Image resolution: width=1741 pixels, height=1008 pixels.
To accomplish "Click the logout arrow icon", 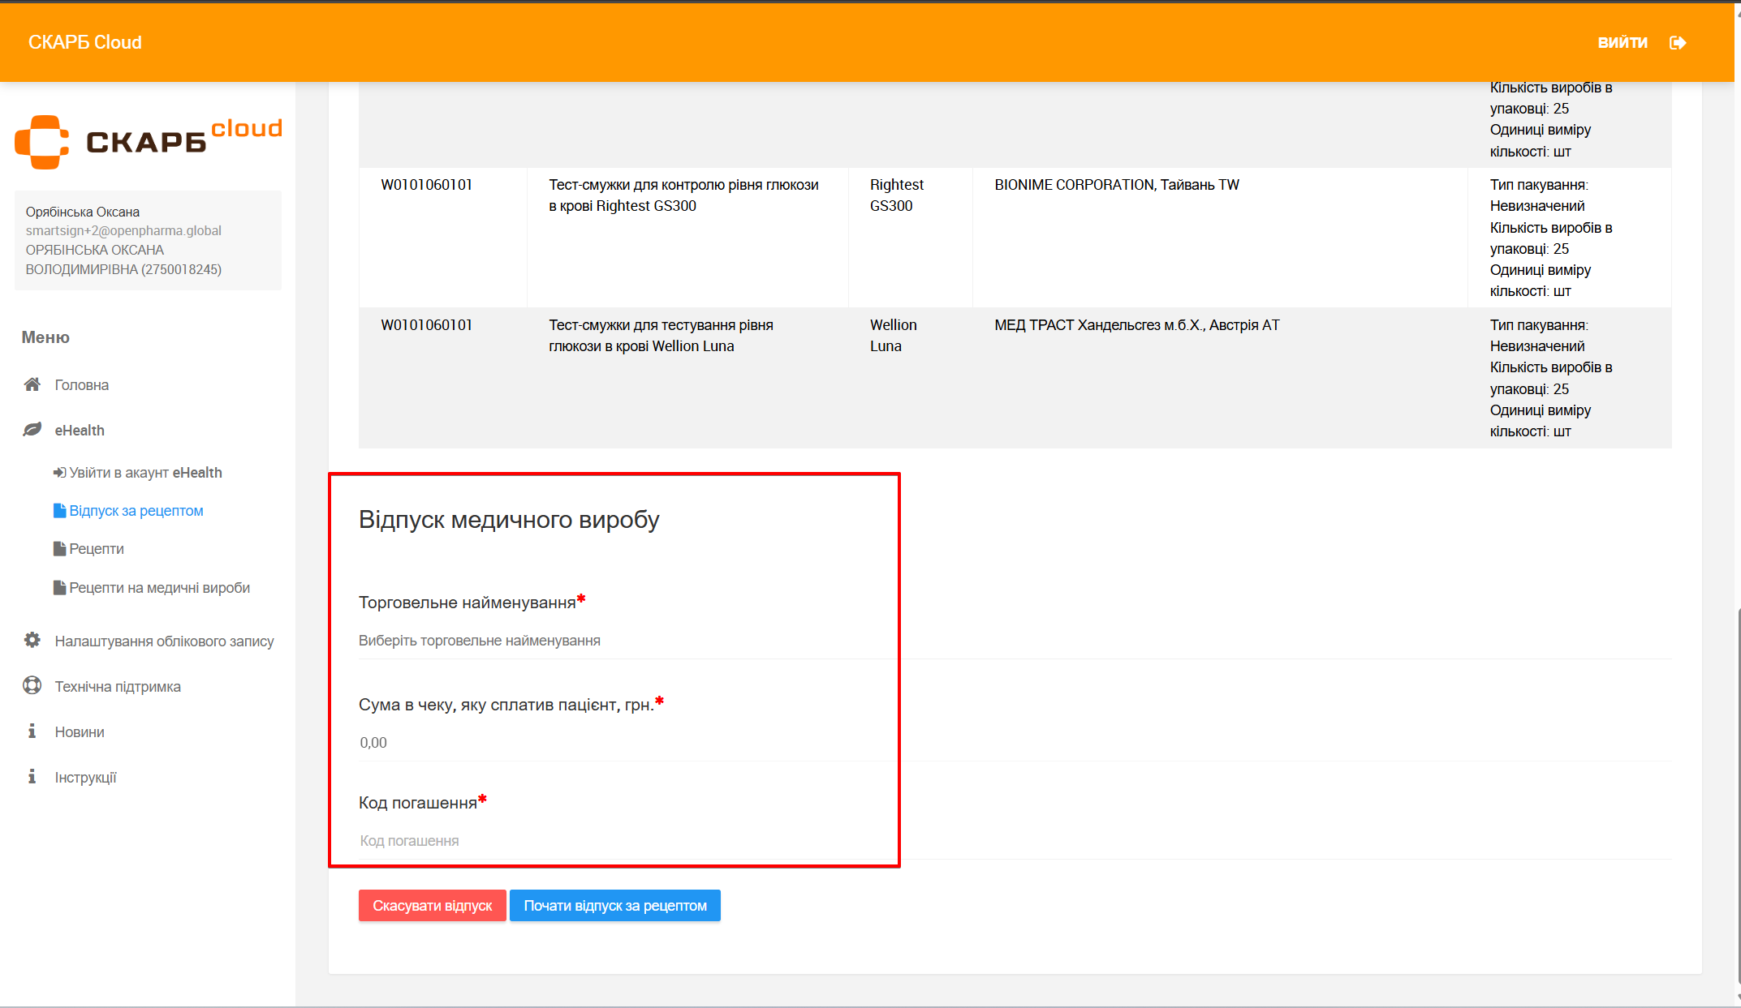I will (1678, 43).
